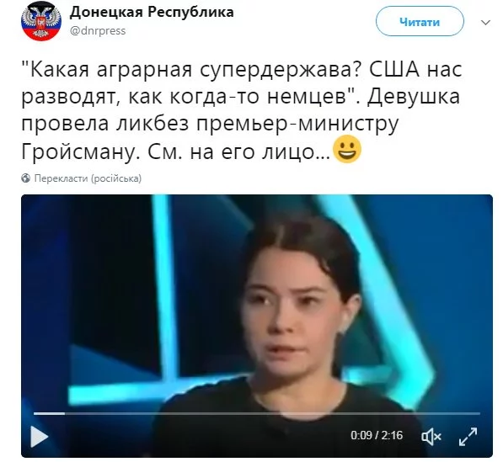
Task: Click the played portion of progress bar
Action: click(49, 413)
